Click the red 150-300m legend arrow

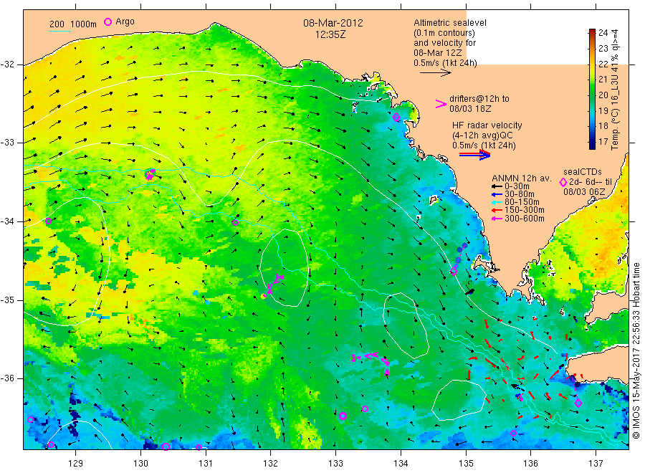pos(497,210)
